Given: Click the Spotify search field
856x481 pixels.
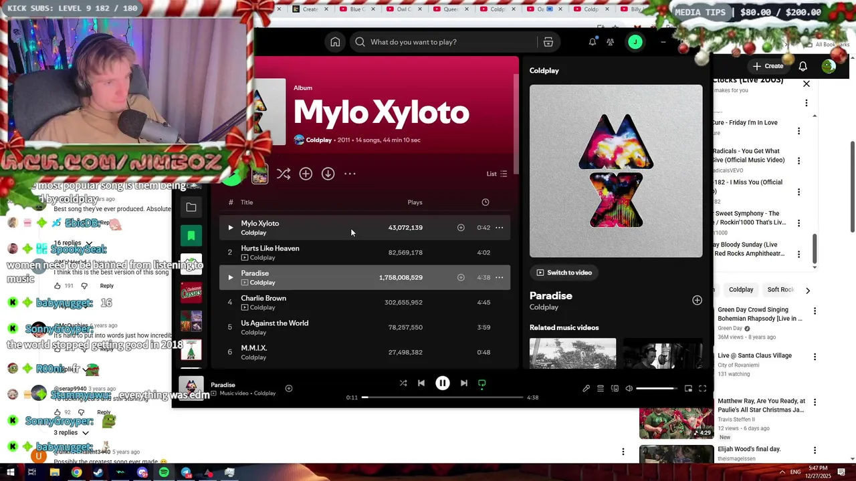Looking at the screenshot, I should (444, 42).
